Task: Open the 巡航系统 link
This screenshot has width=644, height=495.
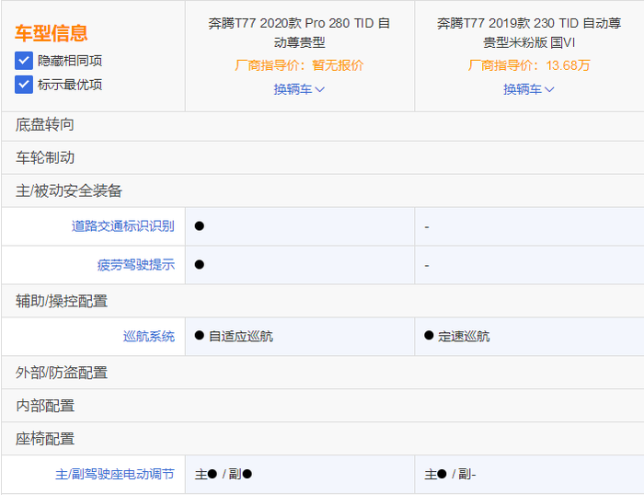Action: (149, 337)
